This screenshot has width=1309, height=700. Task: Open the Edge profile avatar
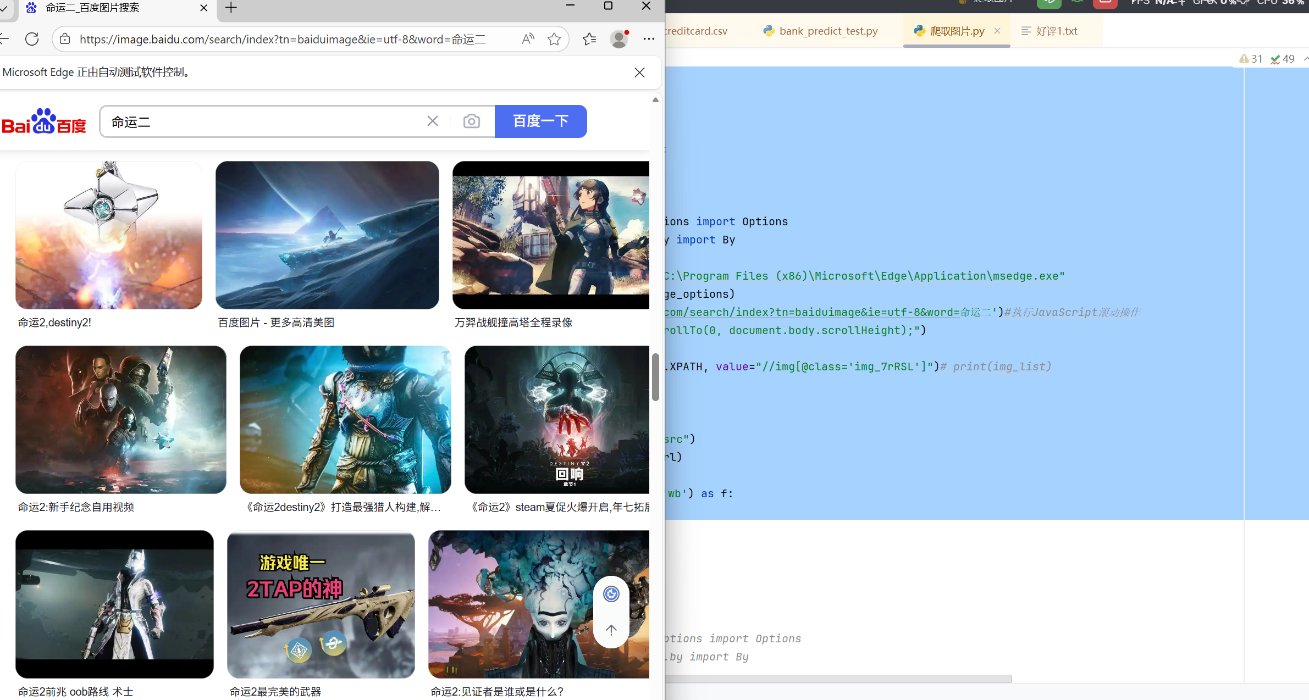point(619,39)
